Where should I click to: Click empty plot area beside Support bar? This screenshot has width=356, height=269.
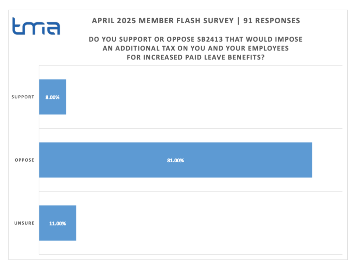click(x=204, y=97)
